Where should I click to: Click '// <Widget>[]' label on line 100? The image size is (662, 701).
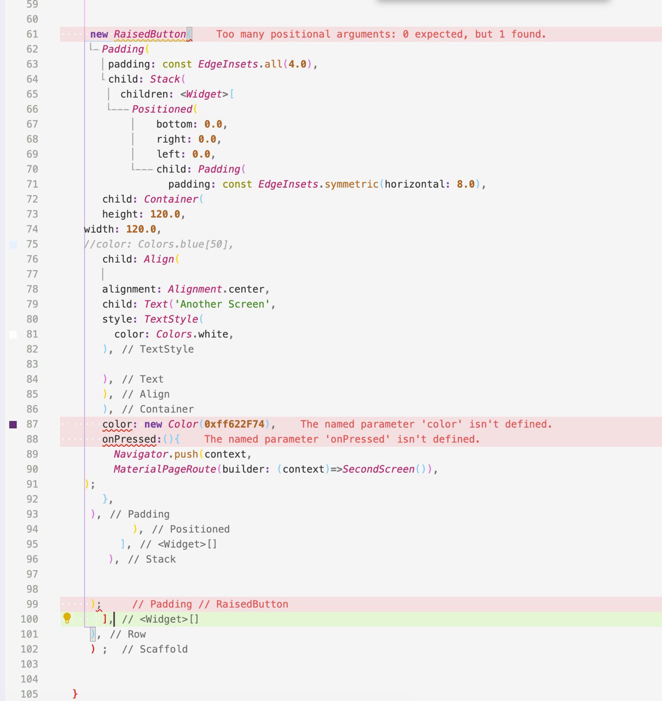coord(161,619)
